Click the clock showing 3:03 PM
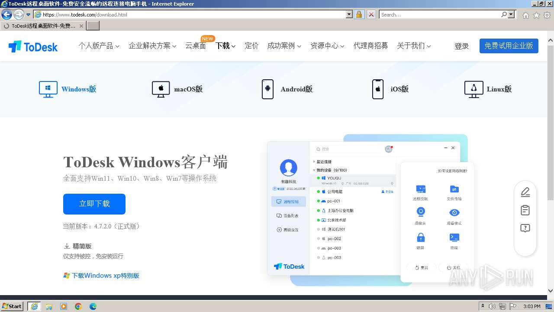 tap(532, 306)
